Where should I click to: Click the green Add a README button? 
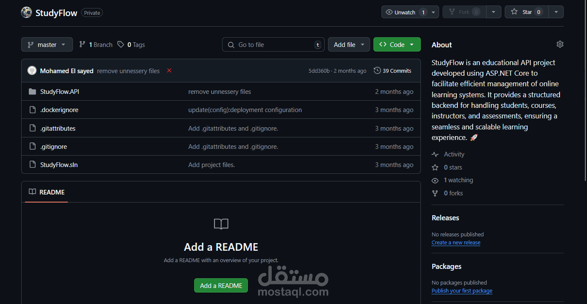pos(221,285)
